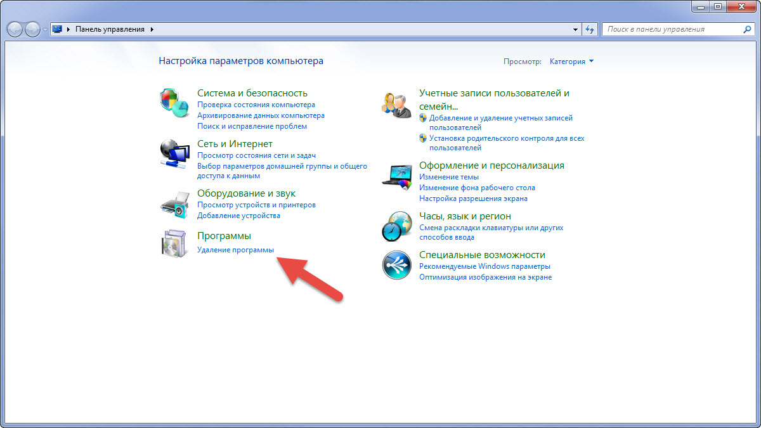Screen dimensions: 761x428
Task: Expand the arrow after Панель управления in breadcrumb
Action: tap(152, 29)
